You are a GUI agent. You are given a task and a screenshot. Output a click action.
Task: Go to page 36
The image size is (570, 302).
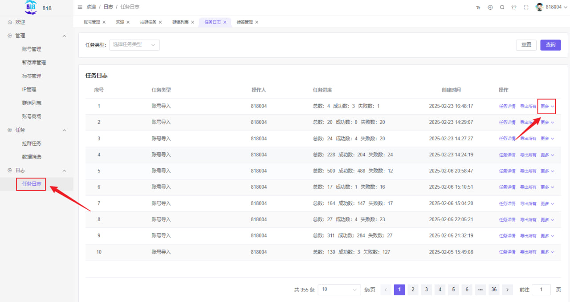point(494,290)
